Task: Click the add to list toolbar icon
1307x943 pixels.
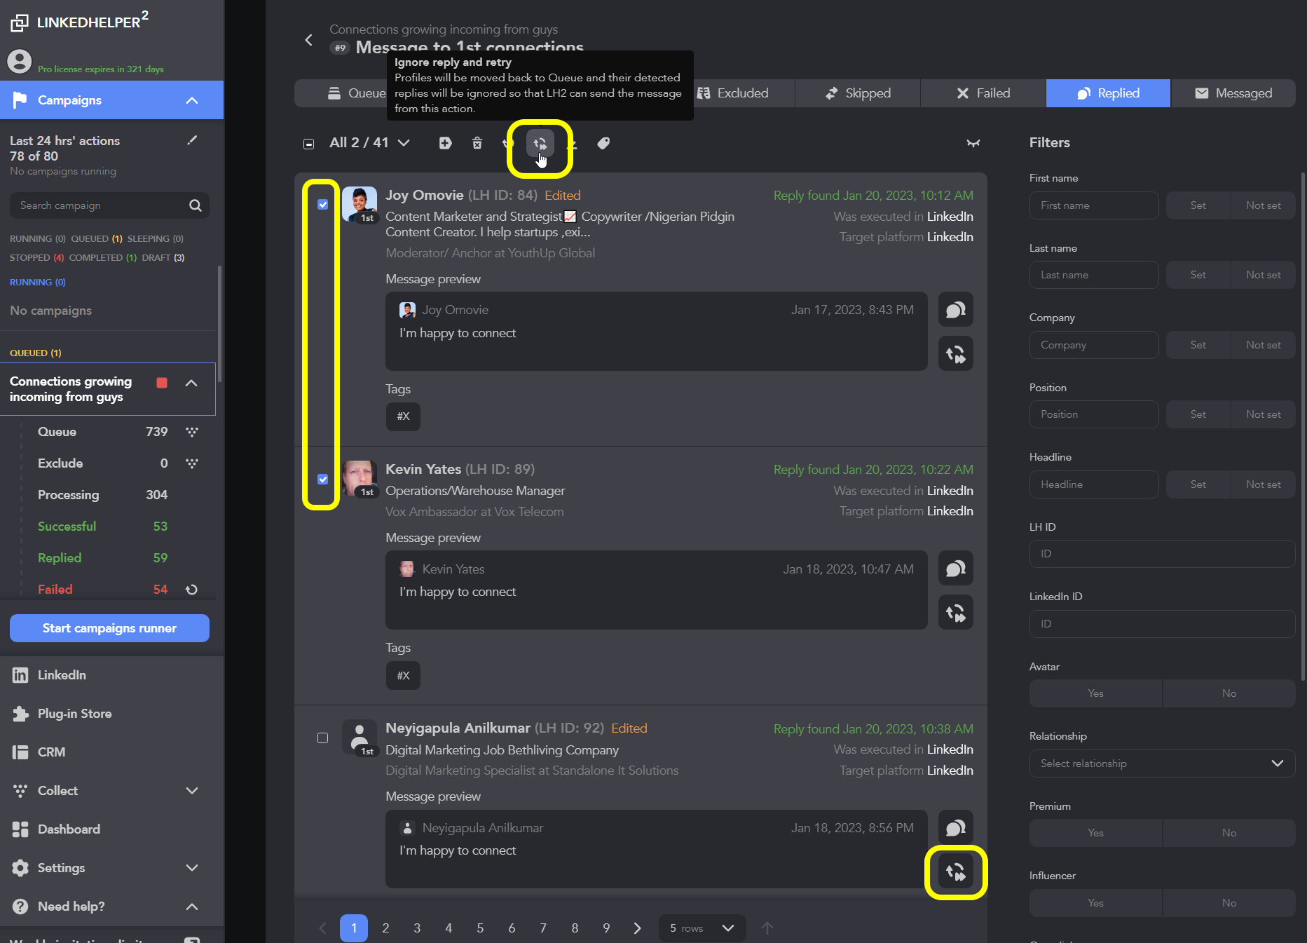Action: tap(445, 143)
